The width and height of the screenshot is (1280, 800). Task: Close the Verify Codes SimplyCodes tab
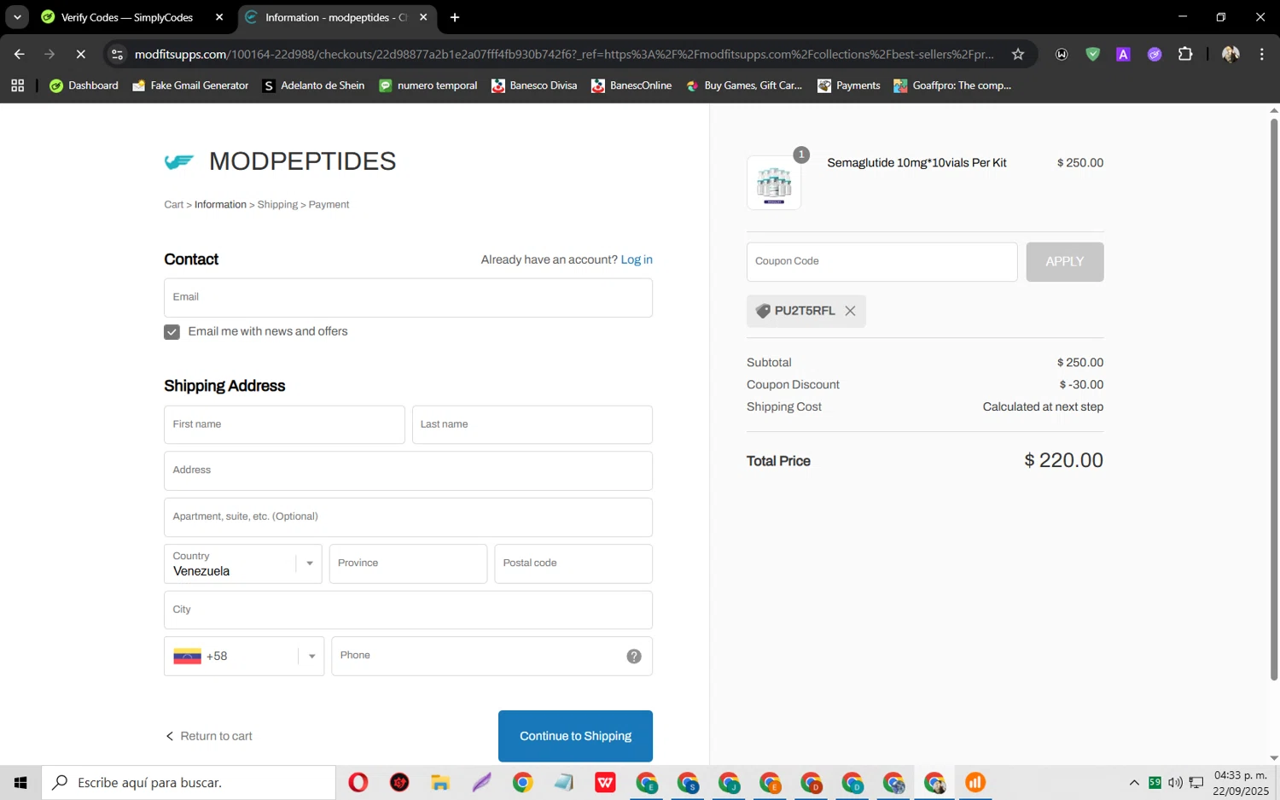[x=219, y=17]
